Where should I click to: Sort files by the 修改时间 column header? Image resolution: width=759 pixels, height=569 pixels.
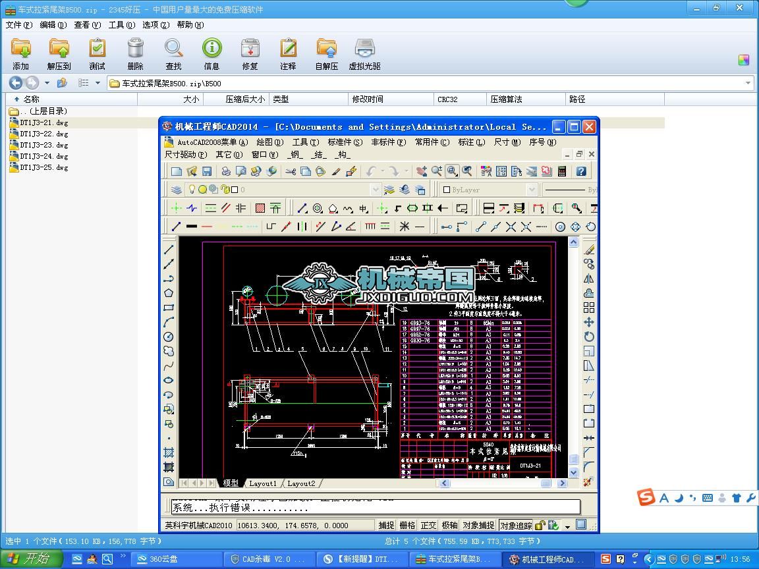point(368,99)
